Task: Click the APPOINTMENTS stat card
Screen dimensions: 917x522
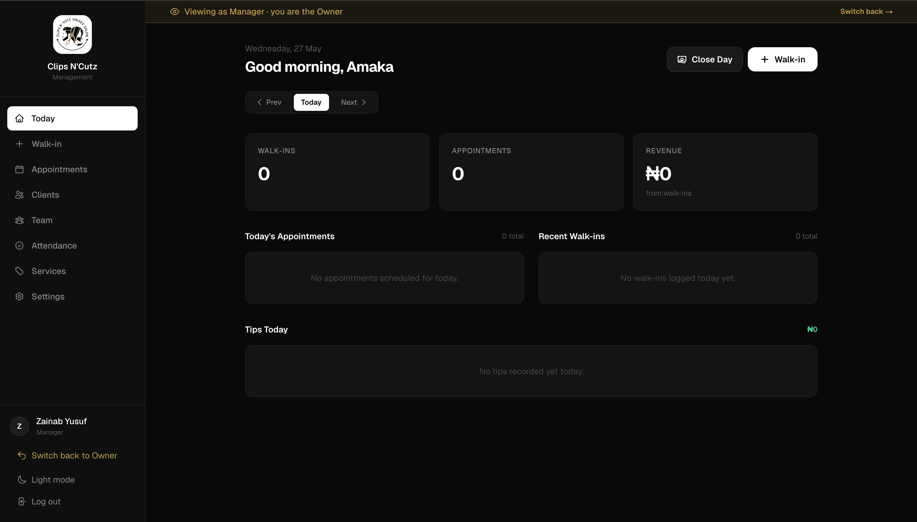Action: (x=531, y=172)
